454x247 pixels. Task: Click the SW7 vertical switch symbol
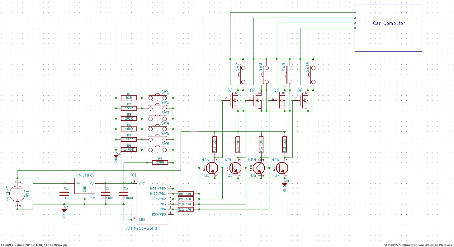pos(242,75)
